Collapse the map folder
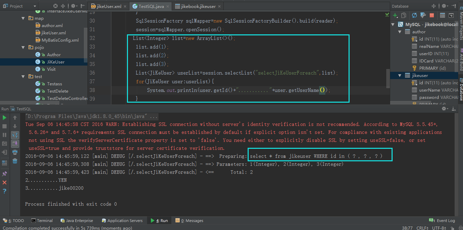The width and height of the screenshot is (463, 230). [23, 18]
